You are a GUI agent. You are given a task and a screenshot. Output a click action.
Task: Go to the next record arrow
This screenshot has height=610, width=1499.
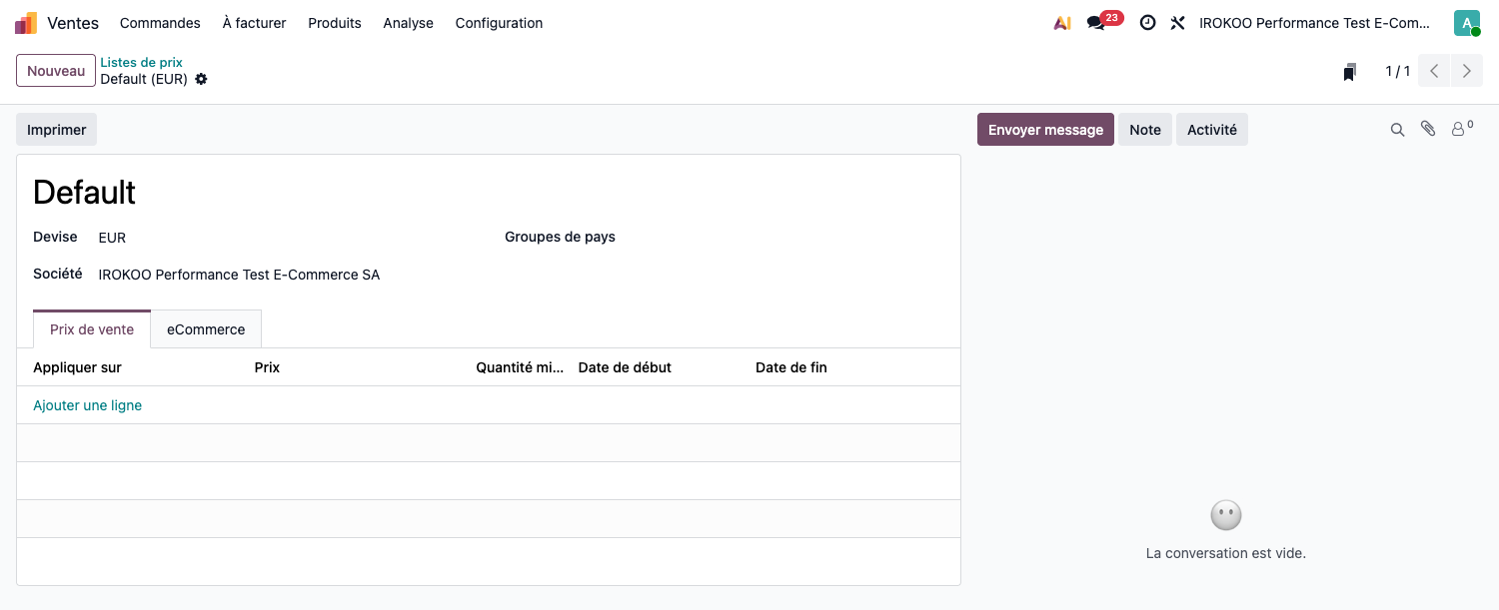click(1467, 71)
